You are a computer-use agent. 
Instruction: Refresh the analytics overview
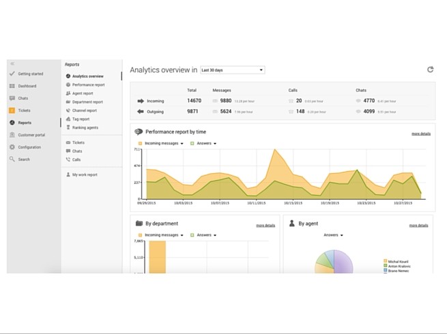point(430,70)
